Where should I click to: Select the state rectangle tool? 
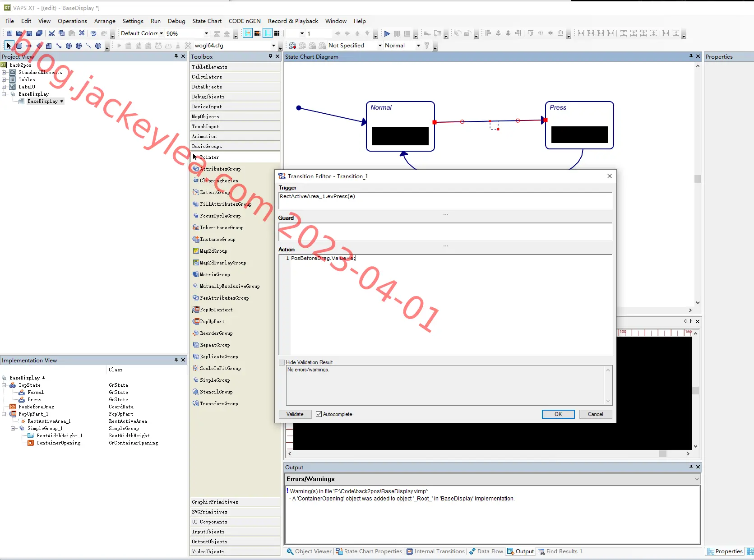click(x=19, y=46)
